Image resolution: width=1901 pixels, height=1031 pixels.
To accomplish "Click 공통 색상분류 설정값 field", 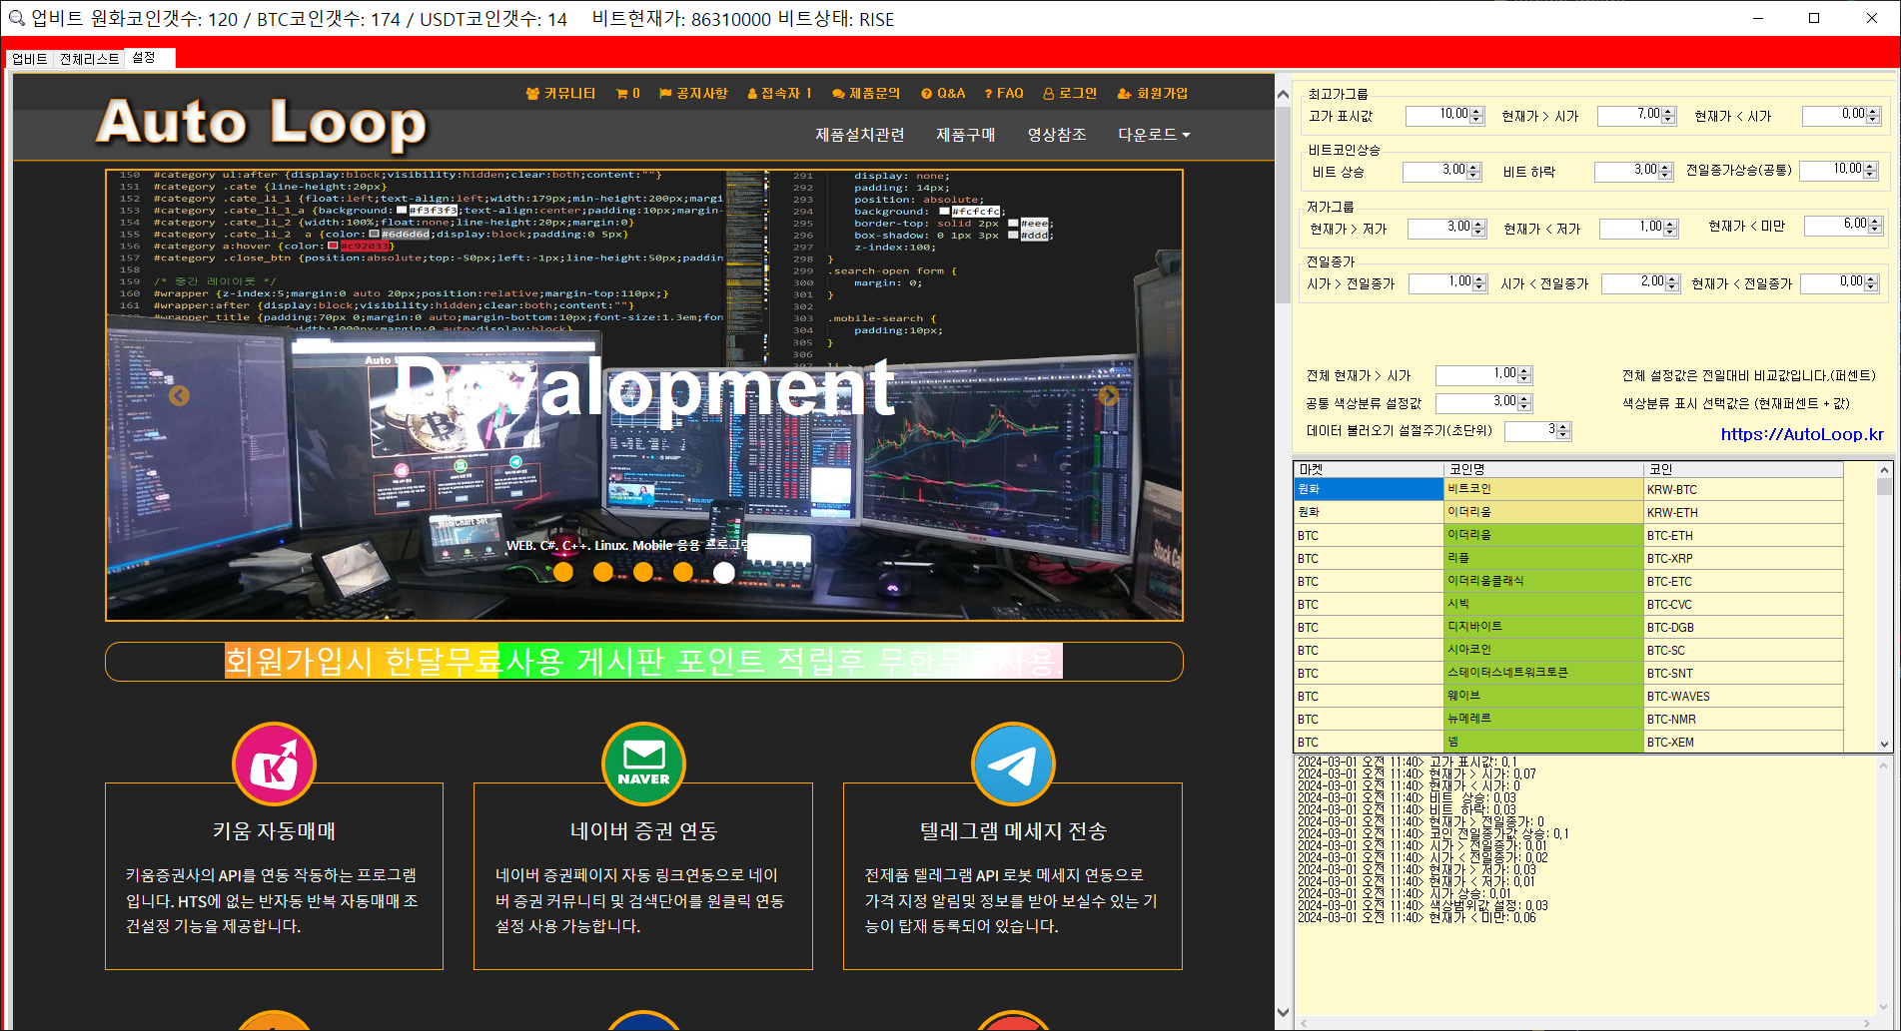I will (1483, 403).
